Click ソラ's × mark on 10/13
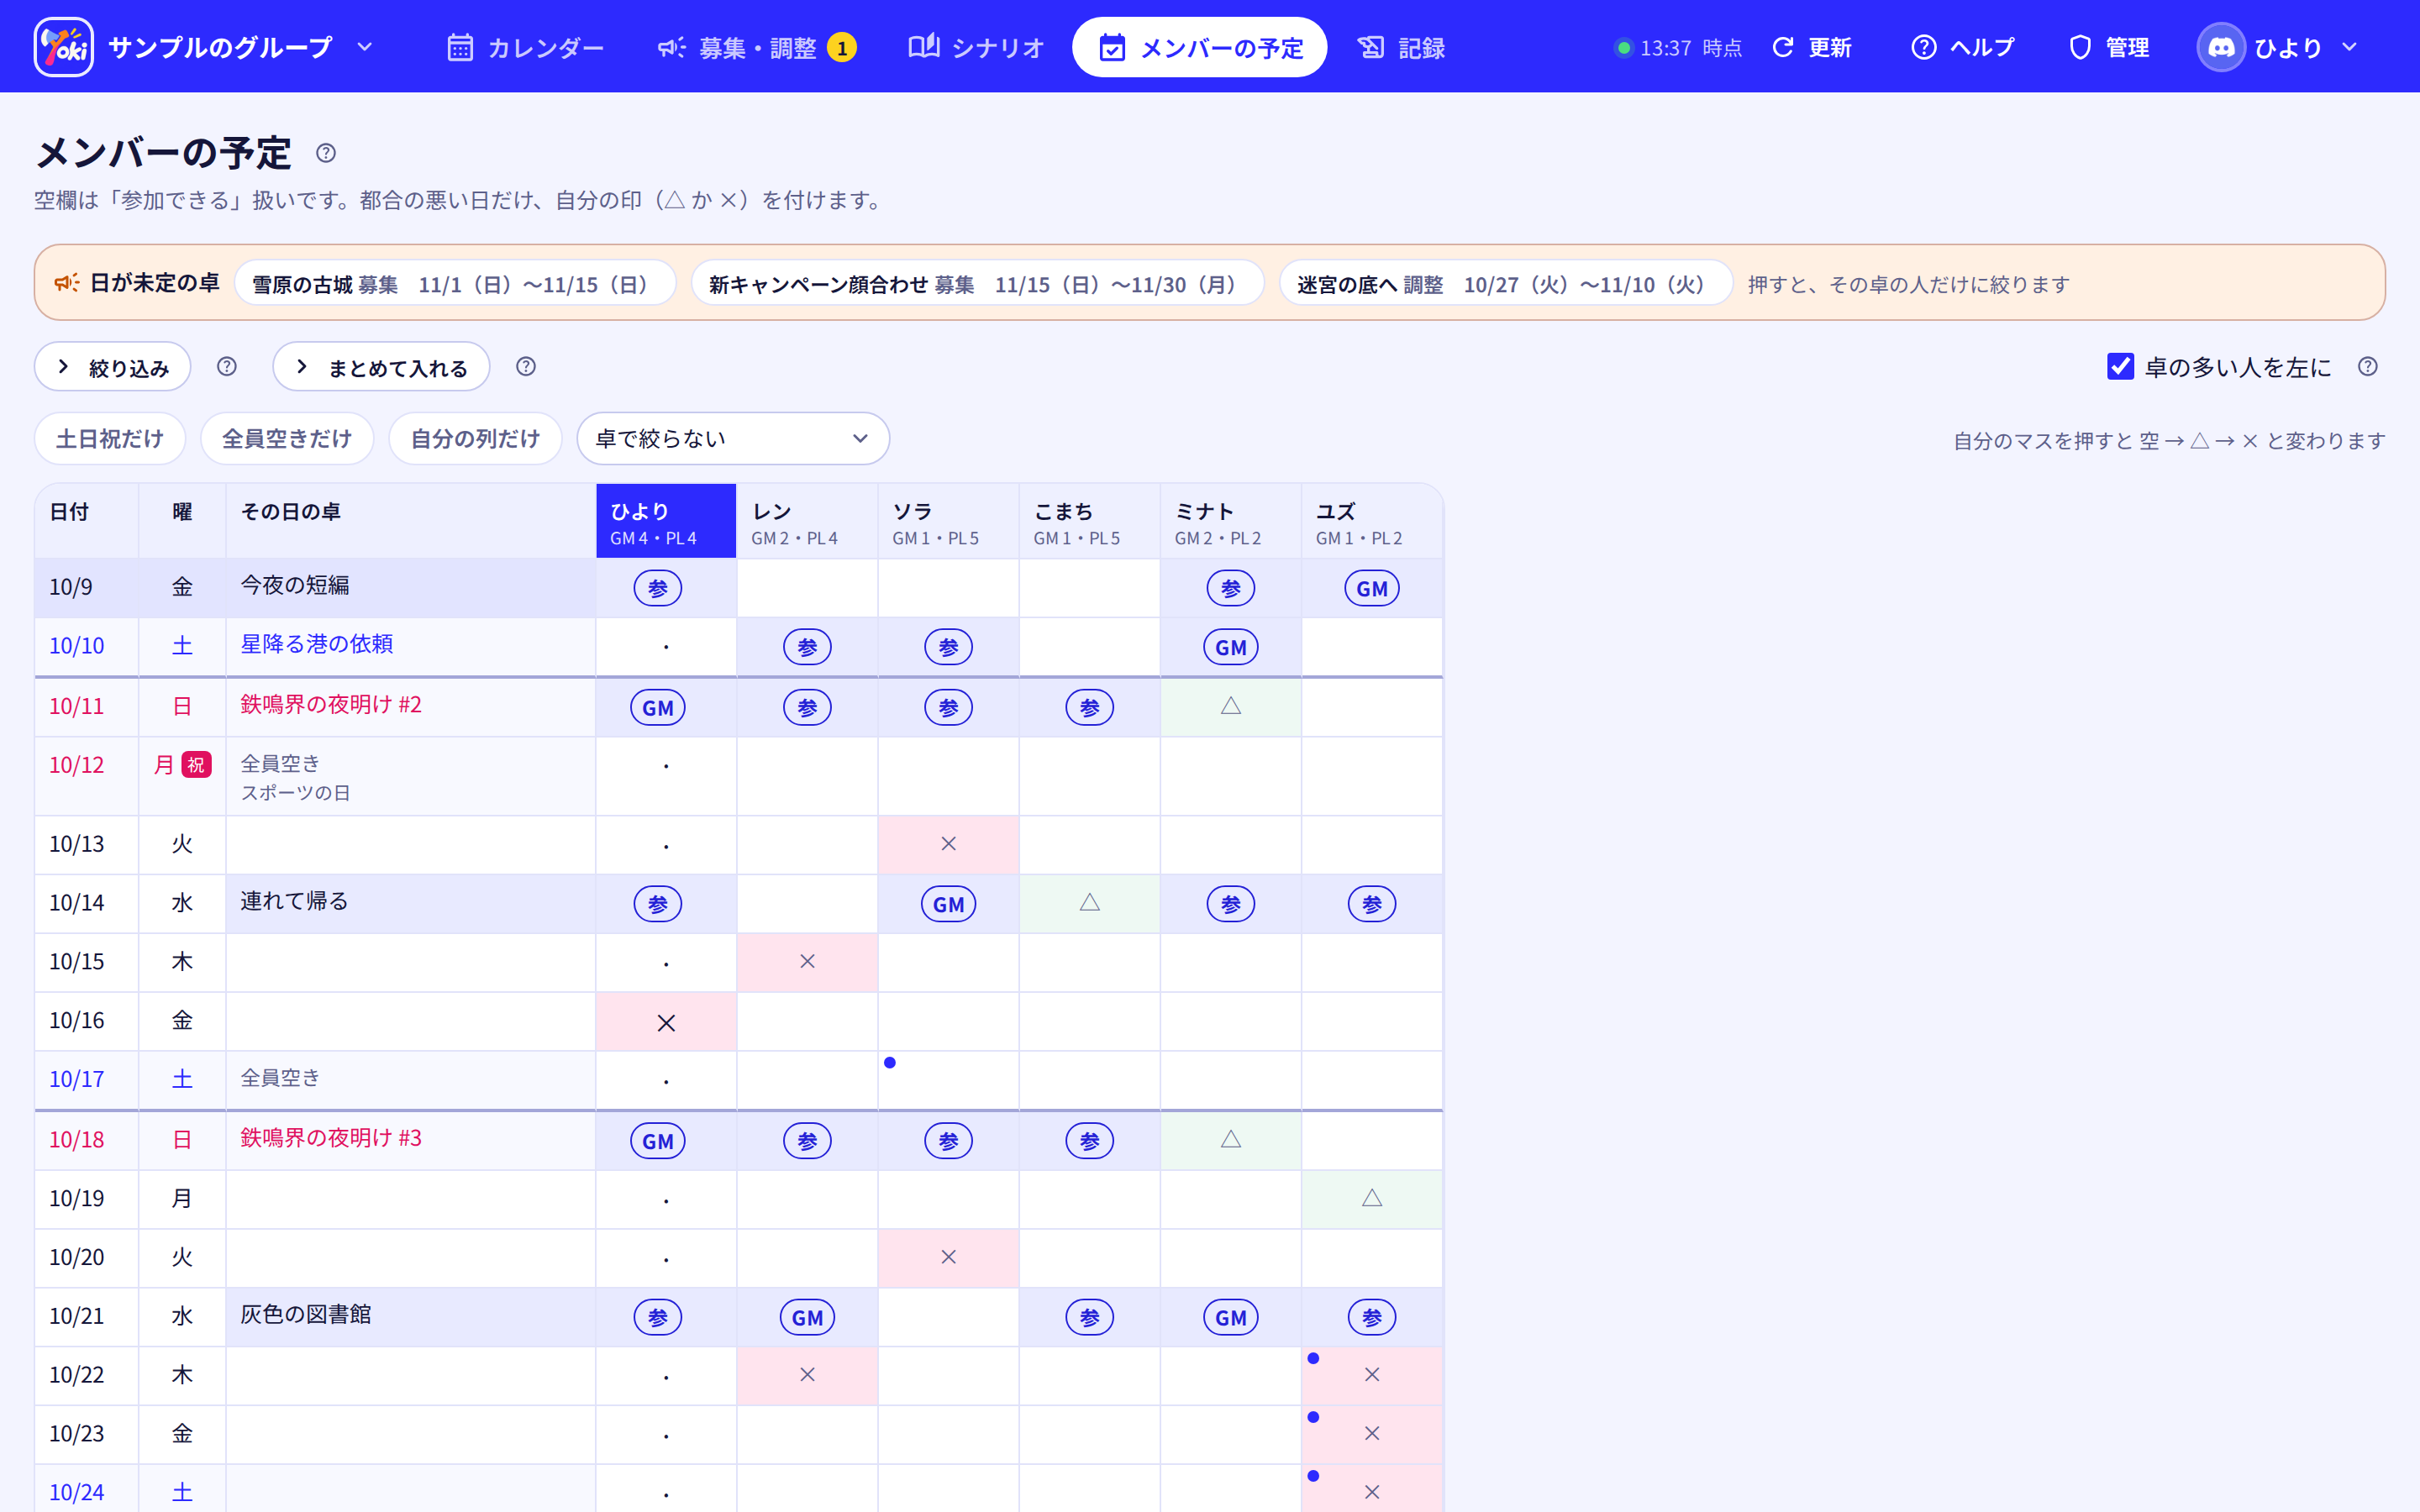Viewport: 2420px width, 1512px height. [x=948, y=844]
